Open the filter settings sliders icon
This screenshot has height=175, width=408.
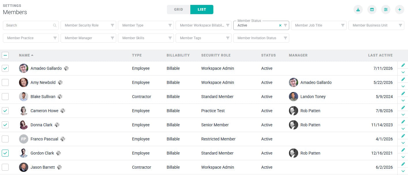[386, 10]
